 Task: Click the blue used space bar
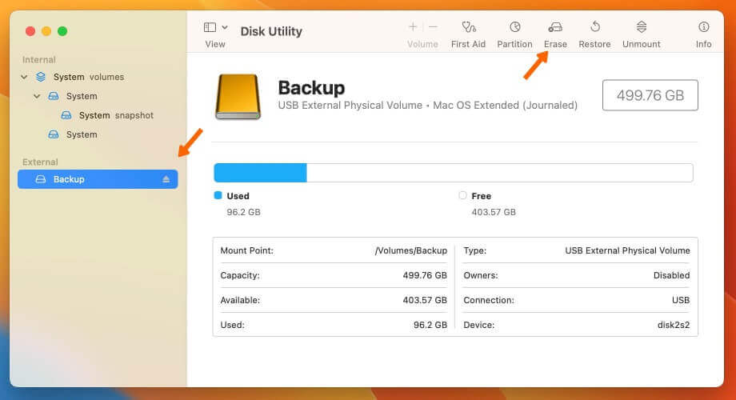coord(261,173)
